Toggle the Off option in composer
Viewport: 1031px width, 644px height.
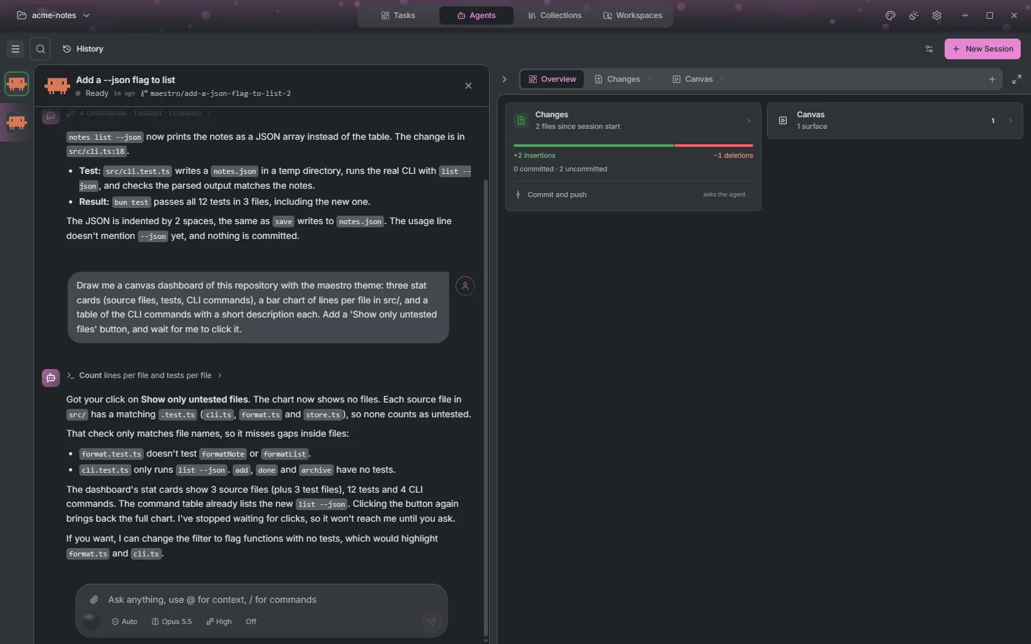251,621
